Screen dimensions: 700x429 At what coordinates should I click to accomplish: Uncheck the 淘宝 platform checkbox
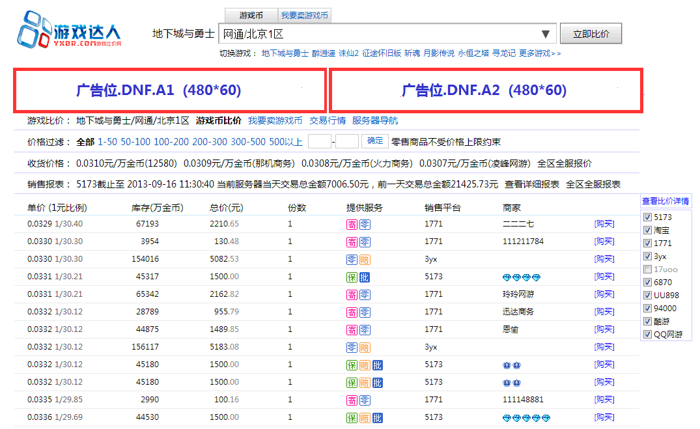[647, 230]
